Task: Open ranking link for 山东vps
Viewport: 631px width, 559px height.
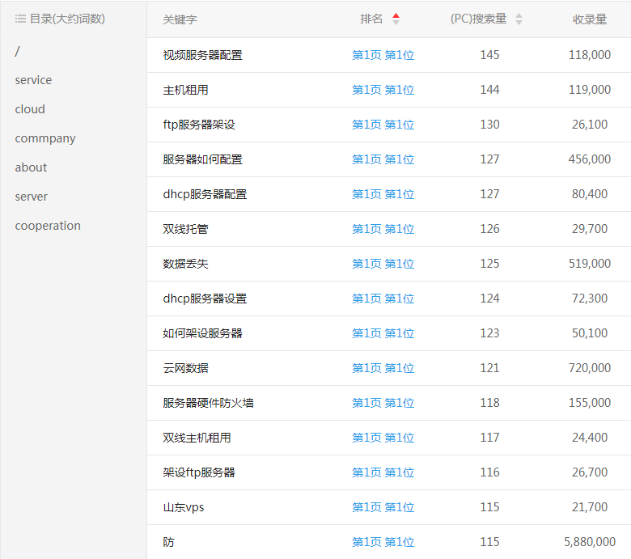Action: 383,507
